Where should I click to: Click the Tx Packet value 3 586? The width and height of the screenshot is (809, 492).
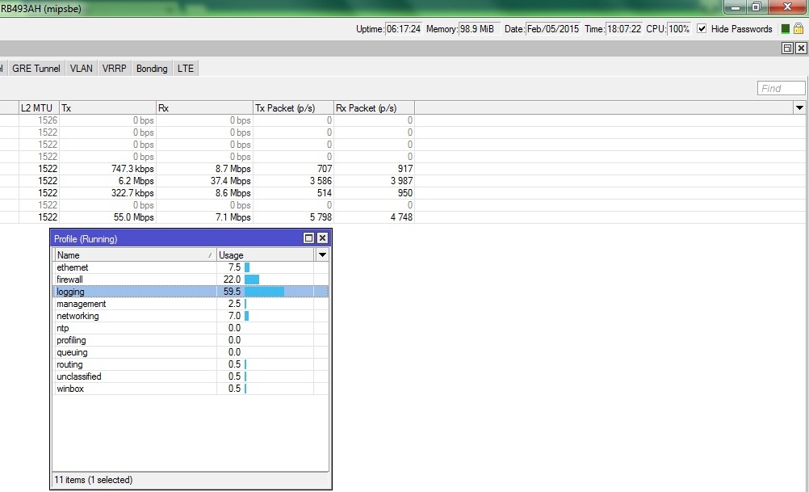coord(321,181)
